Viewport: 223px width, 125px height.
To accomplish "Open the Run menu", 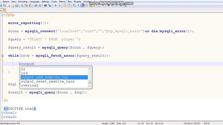I will pos(70,1).
